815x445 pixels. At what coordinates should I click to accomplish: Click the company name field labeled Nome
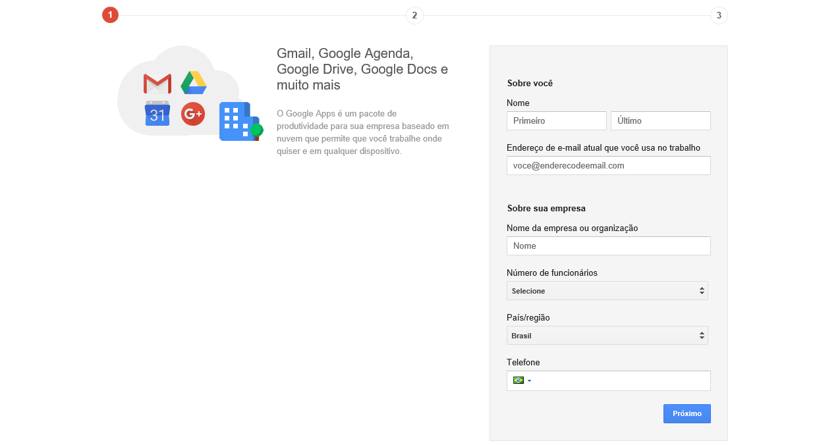(609, 246)
